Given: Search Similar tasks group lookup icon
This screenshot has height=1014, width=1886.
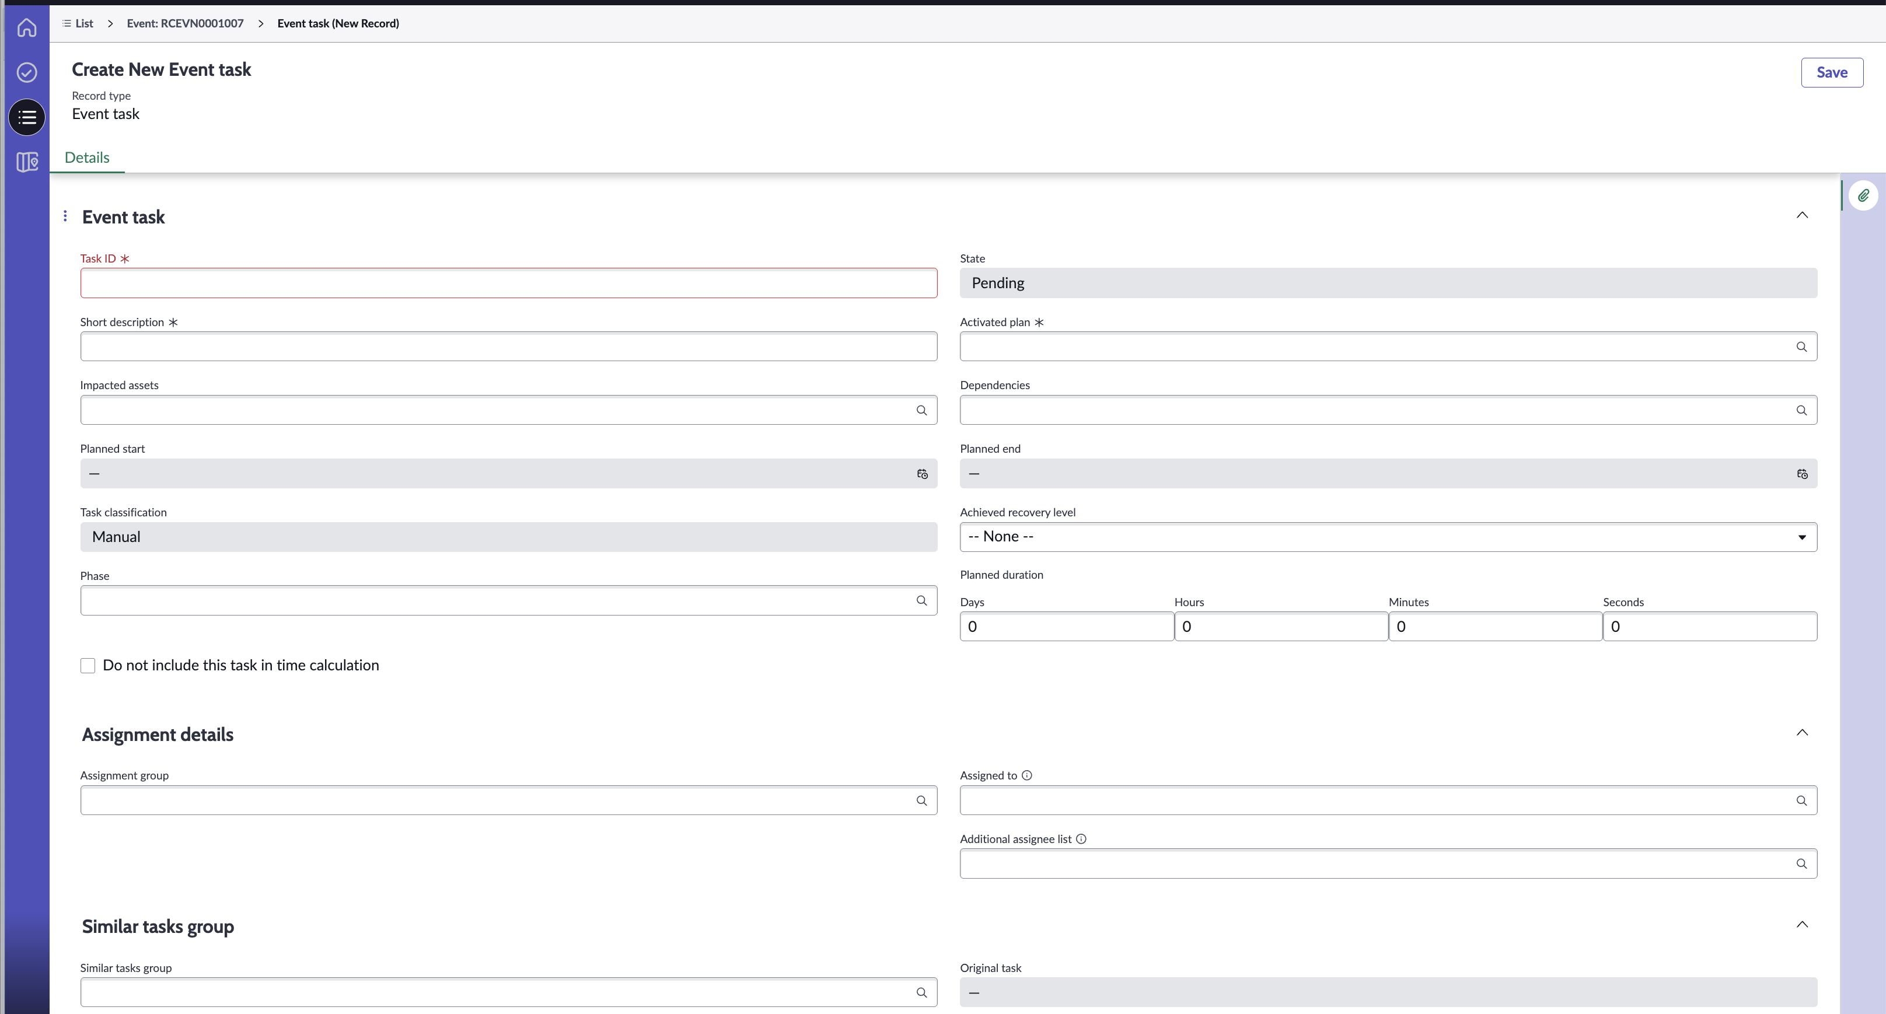Looking at the screenshot, I should pos(921,993).
